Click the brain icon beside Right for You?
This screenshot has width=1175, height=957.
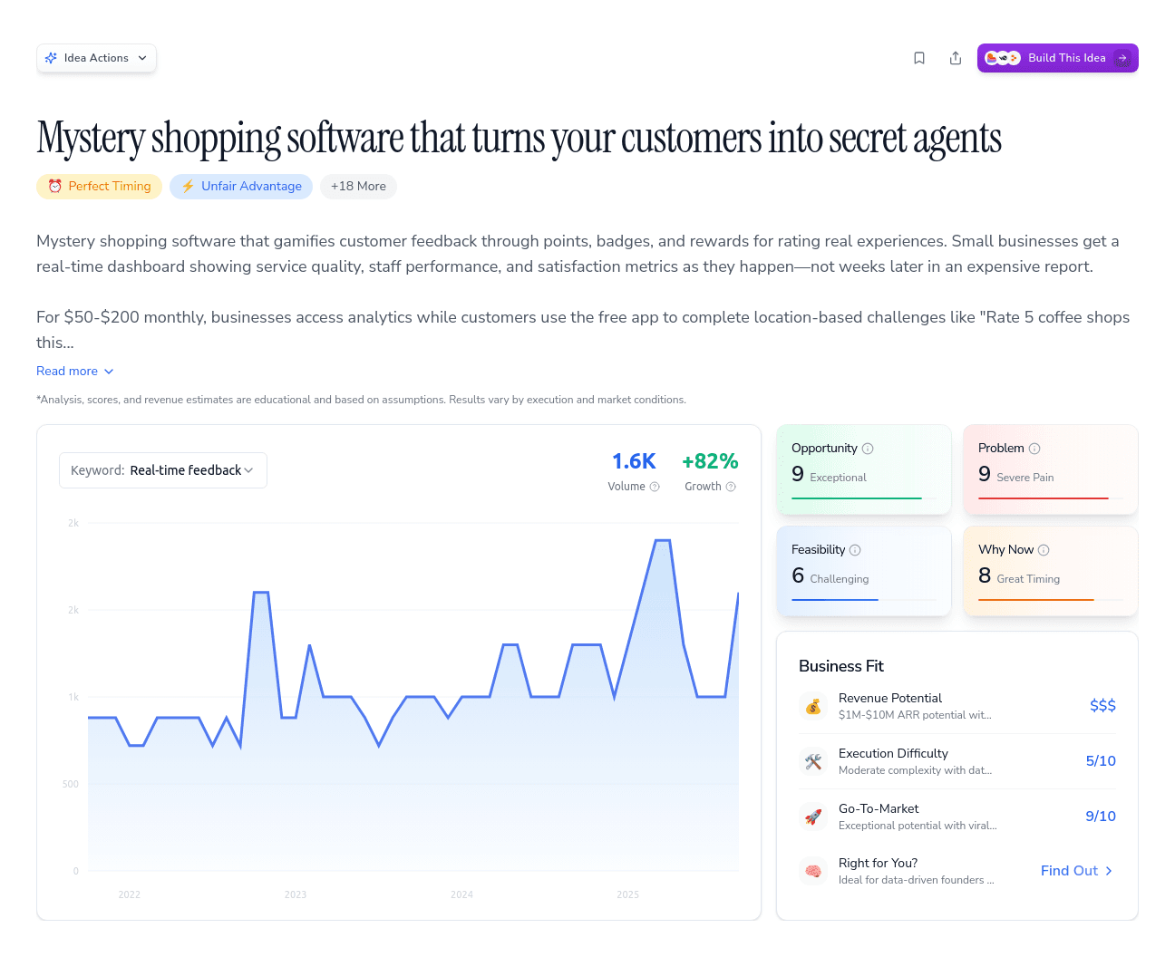coord(813,870)
